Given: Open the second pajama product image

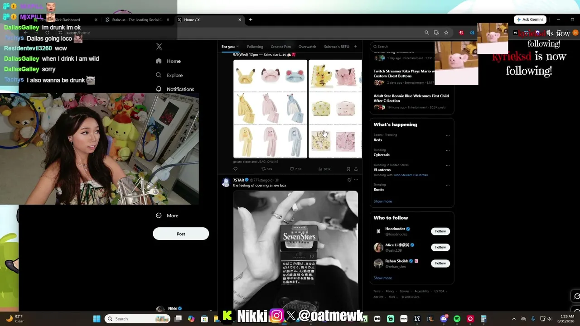Looking at the screenshot, I should (335, 109).
